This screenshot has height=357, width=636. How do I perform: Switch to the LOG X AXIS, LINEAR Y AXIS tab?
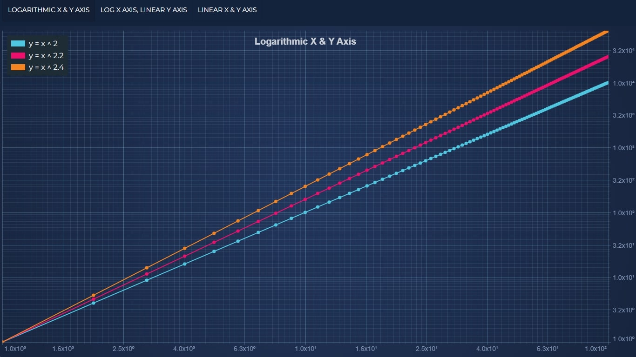click(143, 10)
